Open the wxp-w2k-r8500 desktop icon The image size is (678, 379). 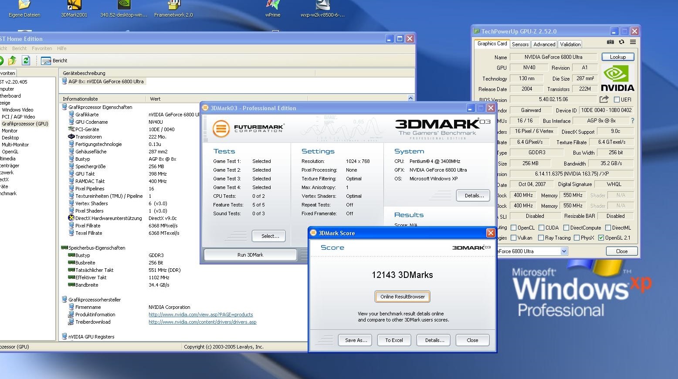pyautogui.click(x=322, y=9)
